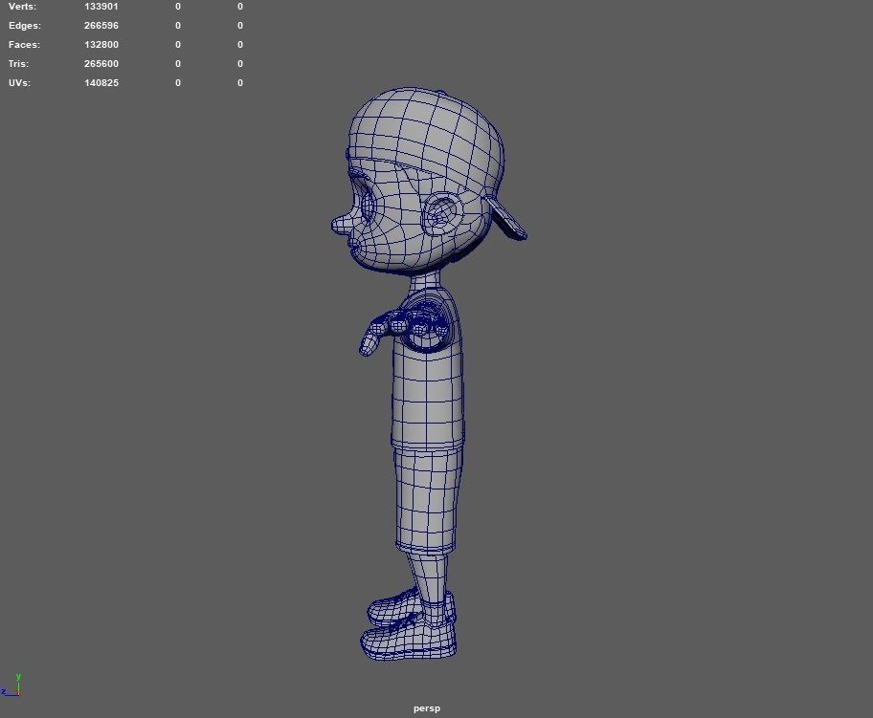
Task: Select the character's nose geometry
Action: 343,223
